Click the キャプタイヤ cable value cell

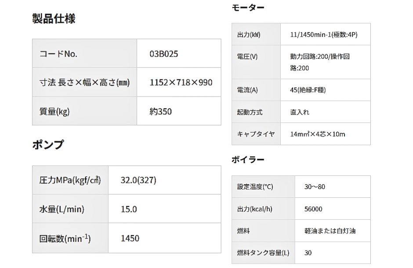[x=326, y=134]
